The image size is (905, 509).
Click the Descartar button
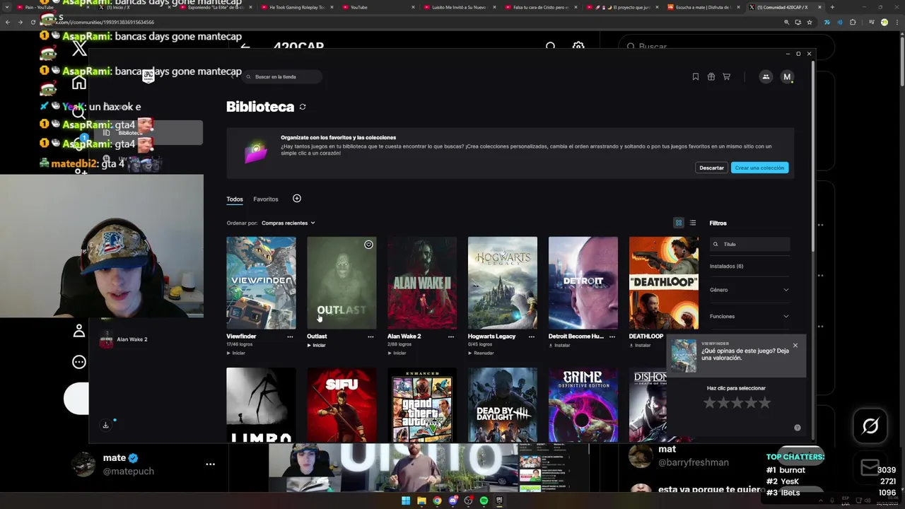(711, 168)
